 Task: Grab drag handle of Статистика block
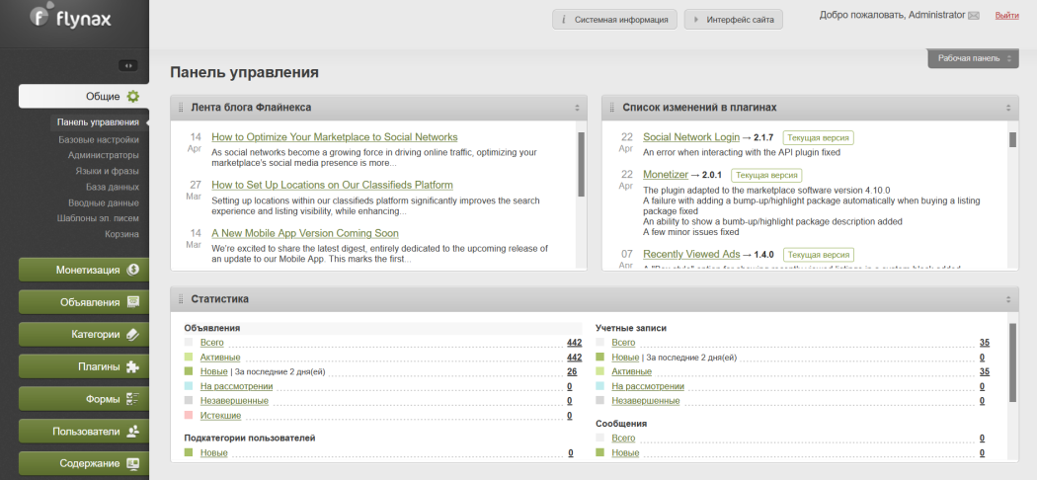pyautogui.click(x=181, y=299)
